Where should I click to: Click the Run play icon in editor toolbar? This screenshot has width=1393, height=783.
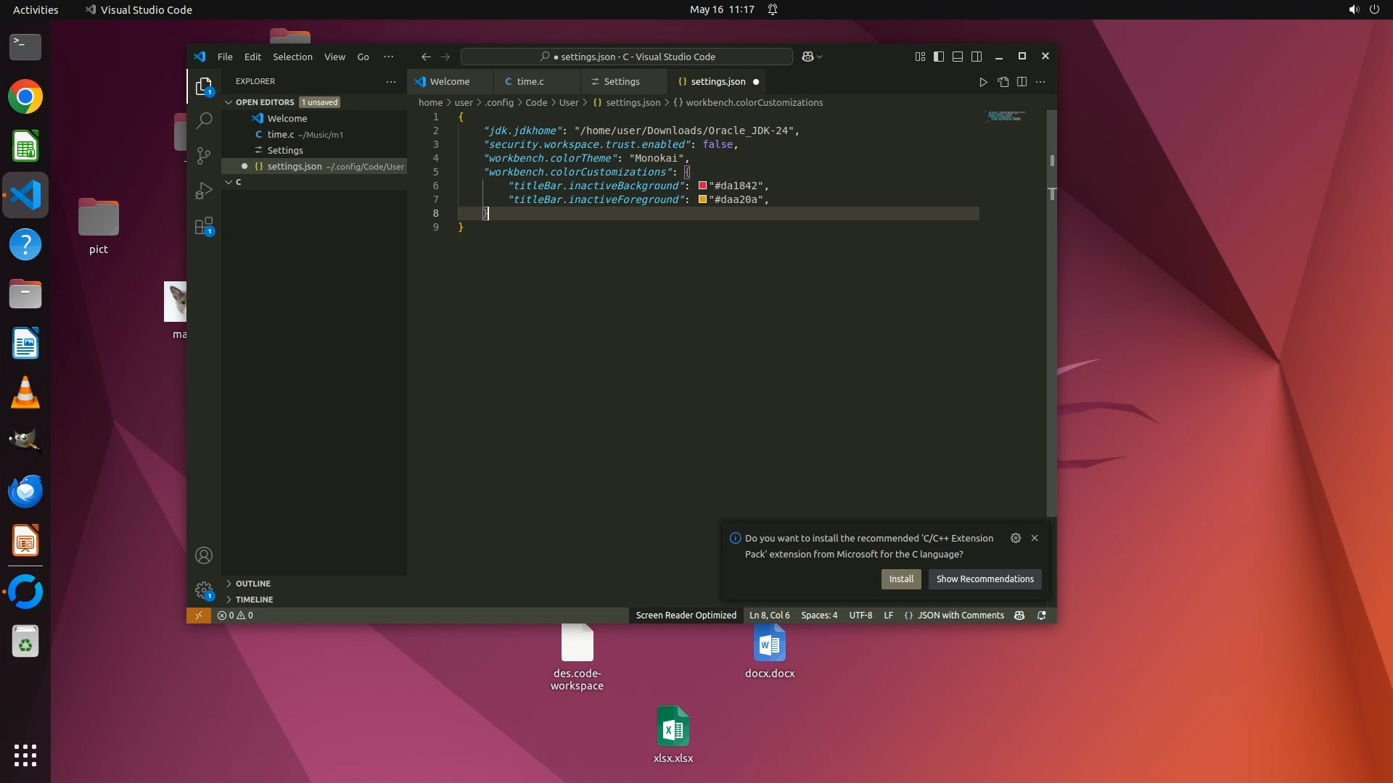[983, 82]
